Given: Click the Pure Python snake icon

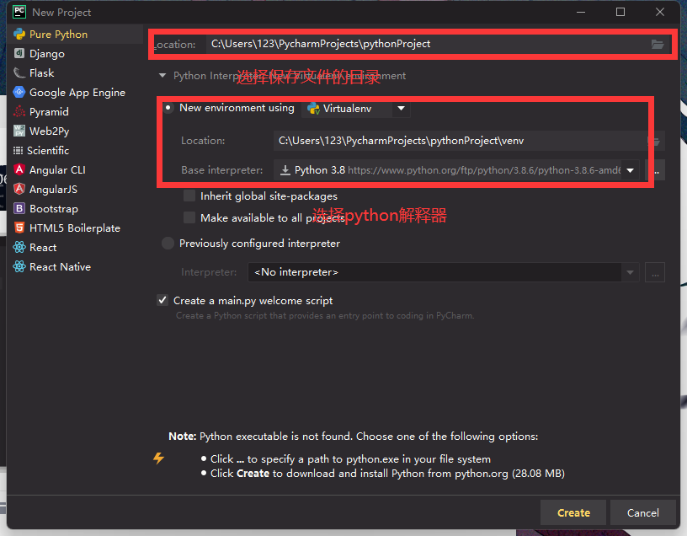Looking at the screenshot, I should [19, 35].
